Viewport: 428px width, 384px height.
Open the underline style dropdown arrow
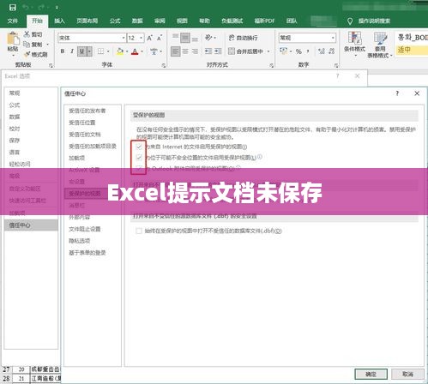pos(89,51)
